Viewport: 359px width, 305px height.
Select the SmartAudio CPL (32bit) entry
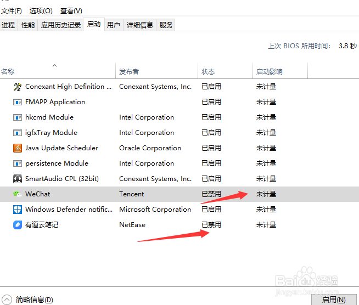62,179
